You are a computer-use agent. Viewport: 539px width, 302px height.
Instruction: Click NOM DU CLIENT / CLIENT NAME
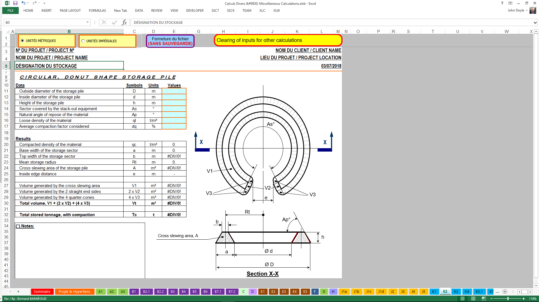[x=308, y=50]
